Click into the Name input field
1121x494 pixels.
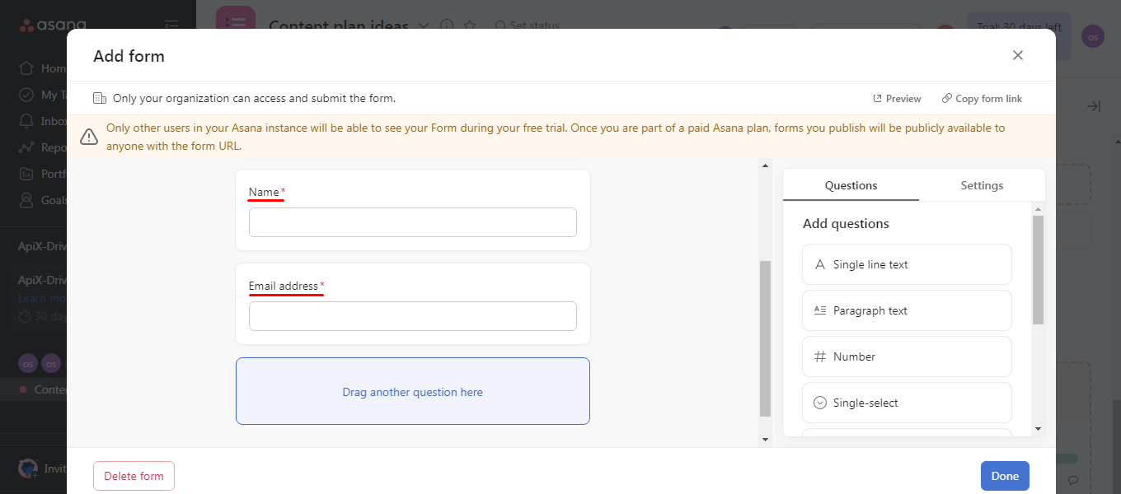click(x=412, y=222)
